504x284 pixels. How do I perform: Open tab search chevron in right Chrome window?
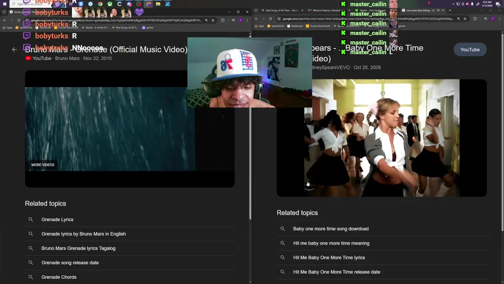[x=256, y=10]
